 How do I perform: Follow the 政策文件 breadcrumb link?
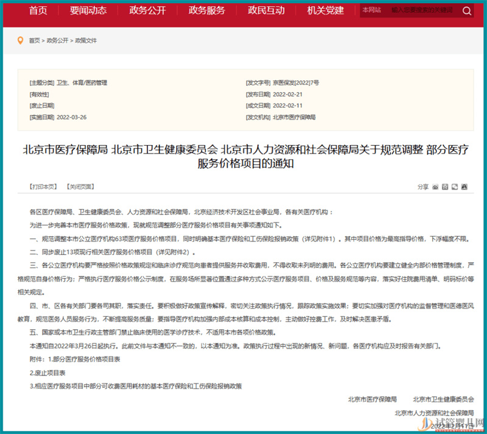(x=85, y=41)
